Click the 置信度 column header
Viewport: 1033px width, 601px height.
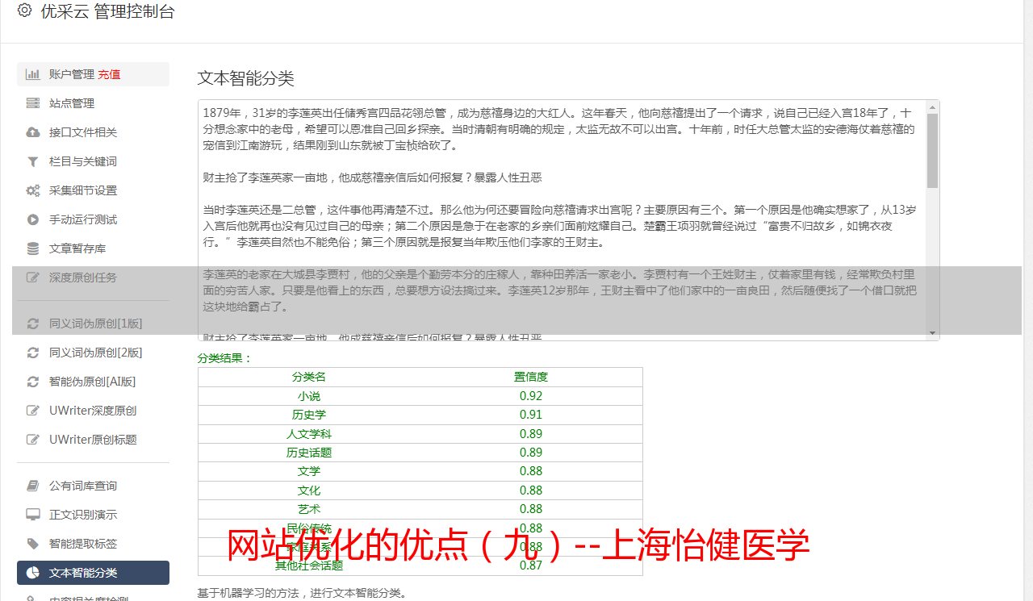pos(531,377)
